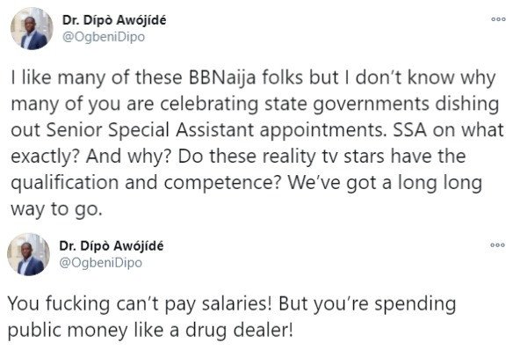Click the phrase 'Senior Special Assistant' in tweet
The height and width of the screenshot is (350, 513).
[150, 130]
